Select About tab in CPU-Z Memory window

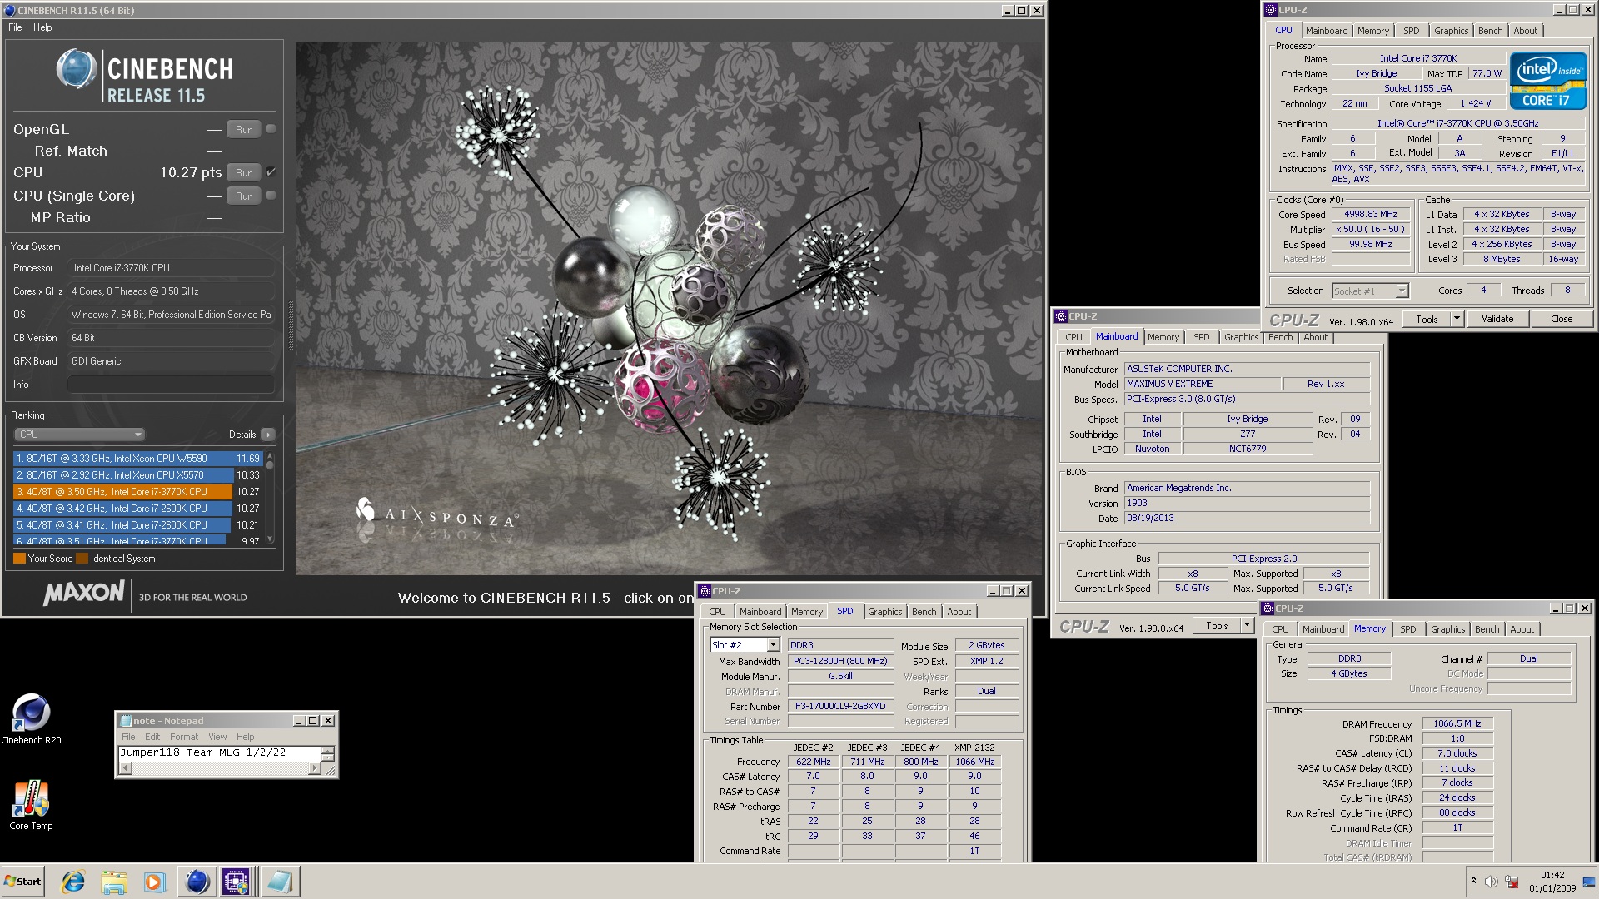(x=1522, y=629)
